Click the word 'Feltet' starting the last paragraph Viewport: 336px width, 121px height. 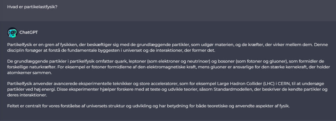(12, 106)
